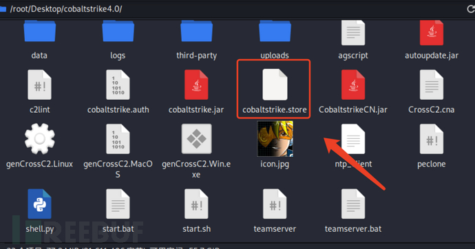This screenshot has height=249, width=475.
Task: Select the agscript file icon
Action: (353, 33)
